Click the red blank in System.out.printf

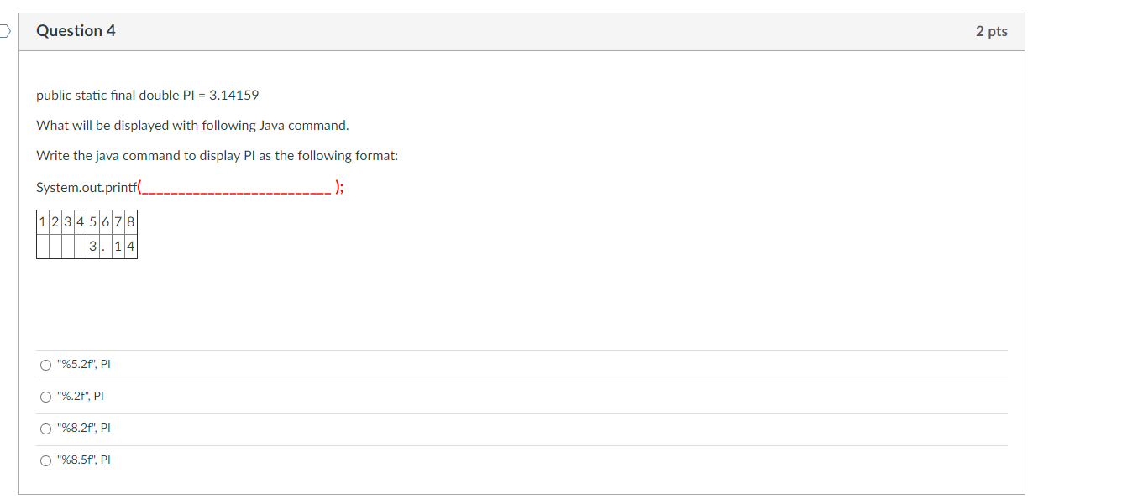237,188
